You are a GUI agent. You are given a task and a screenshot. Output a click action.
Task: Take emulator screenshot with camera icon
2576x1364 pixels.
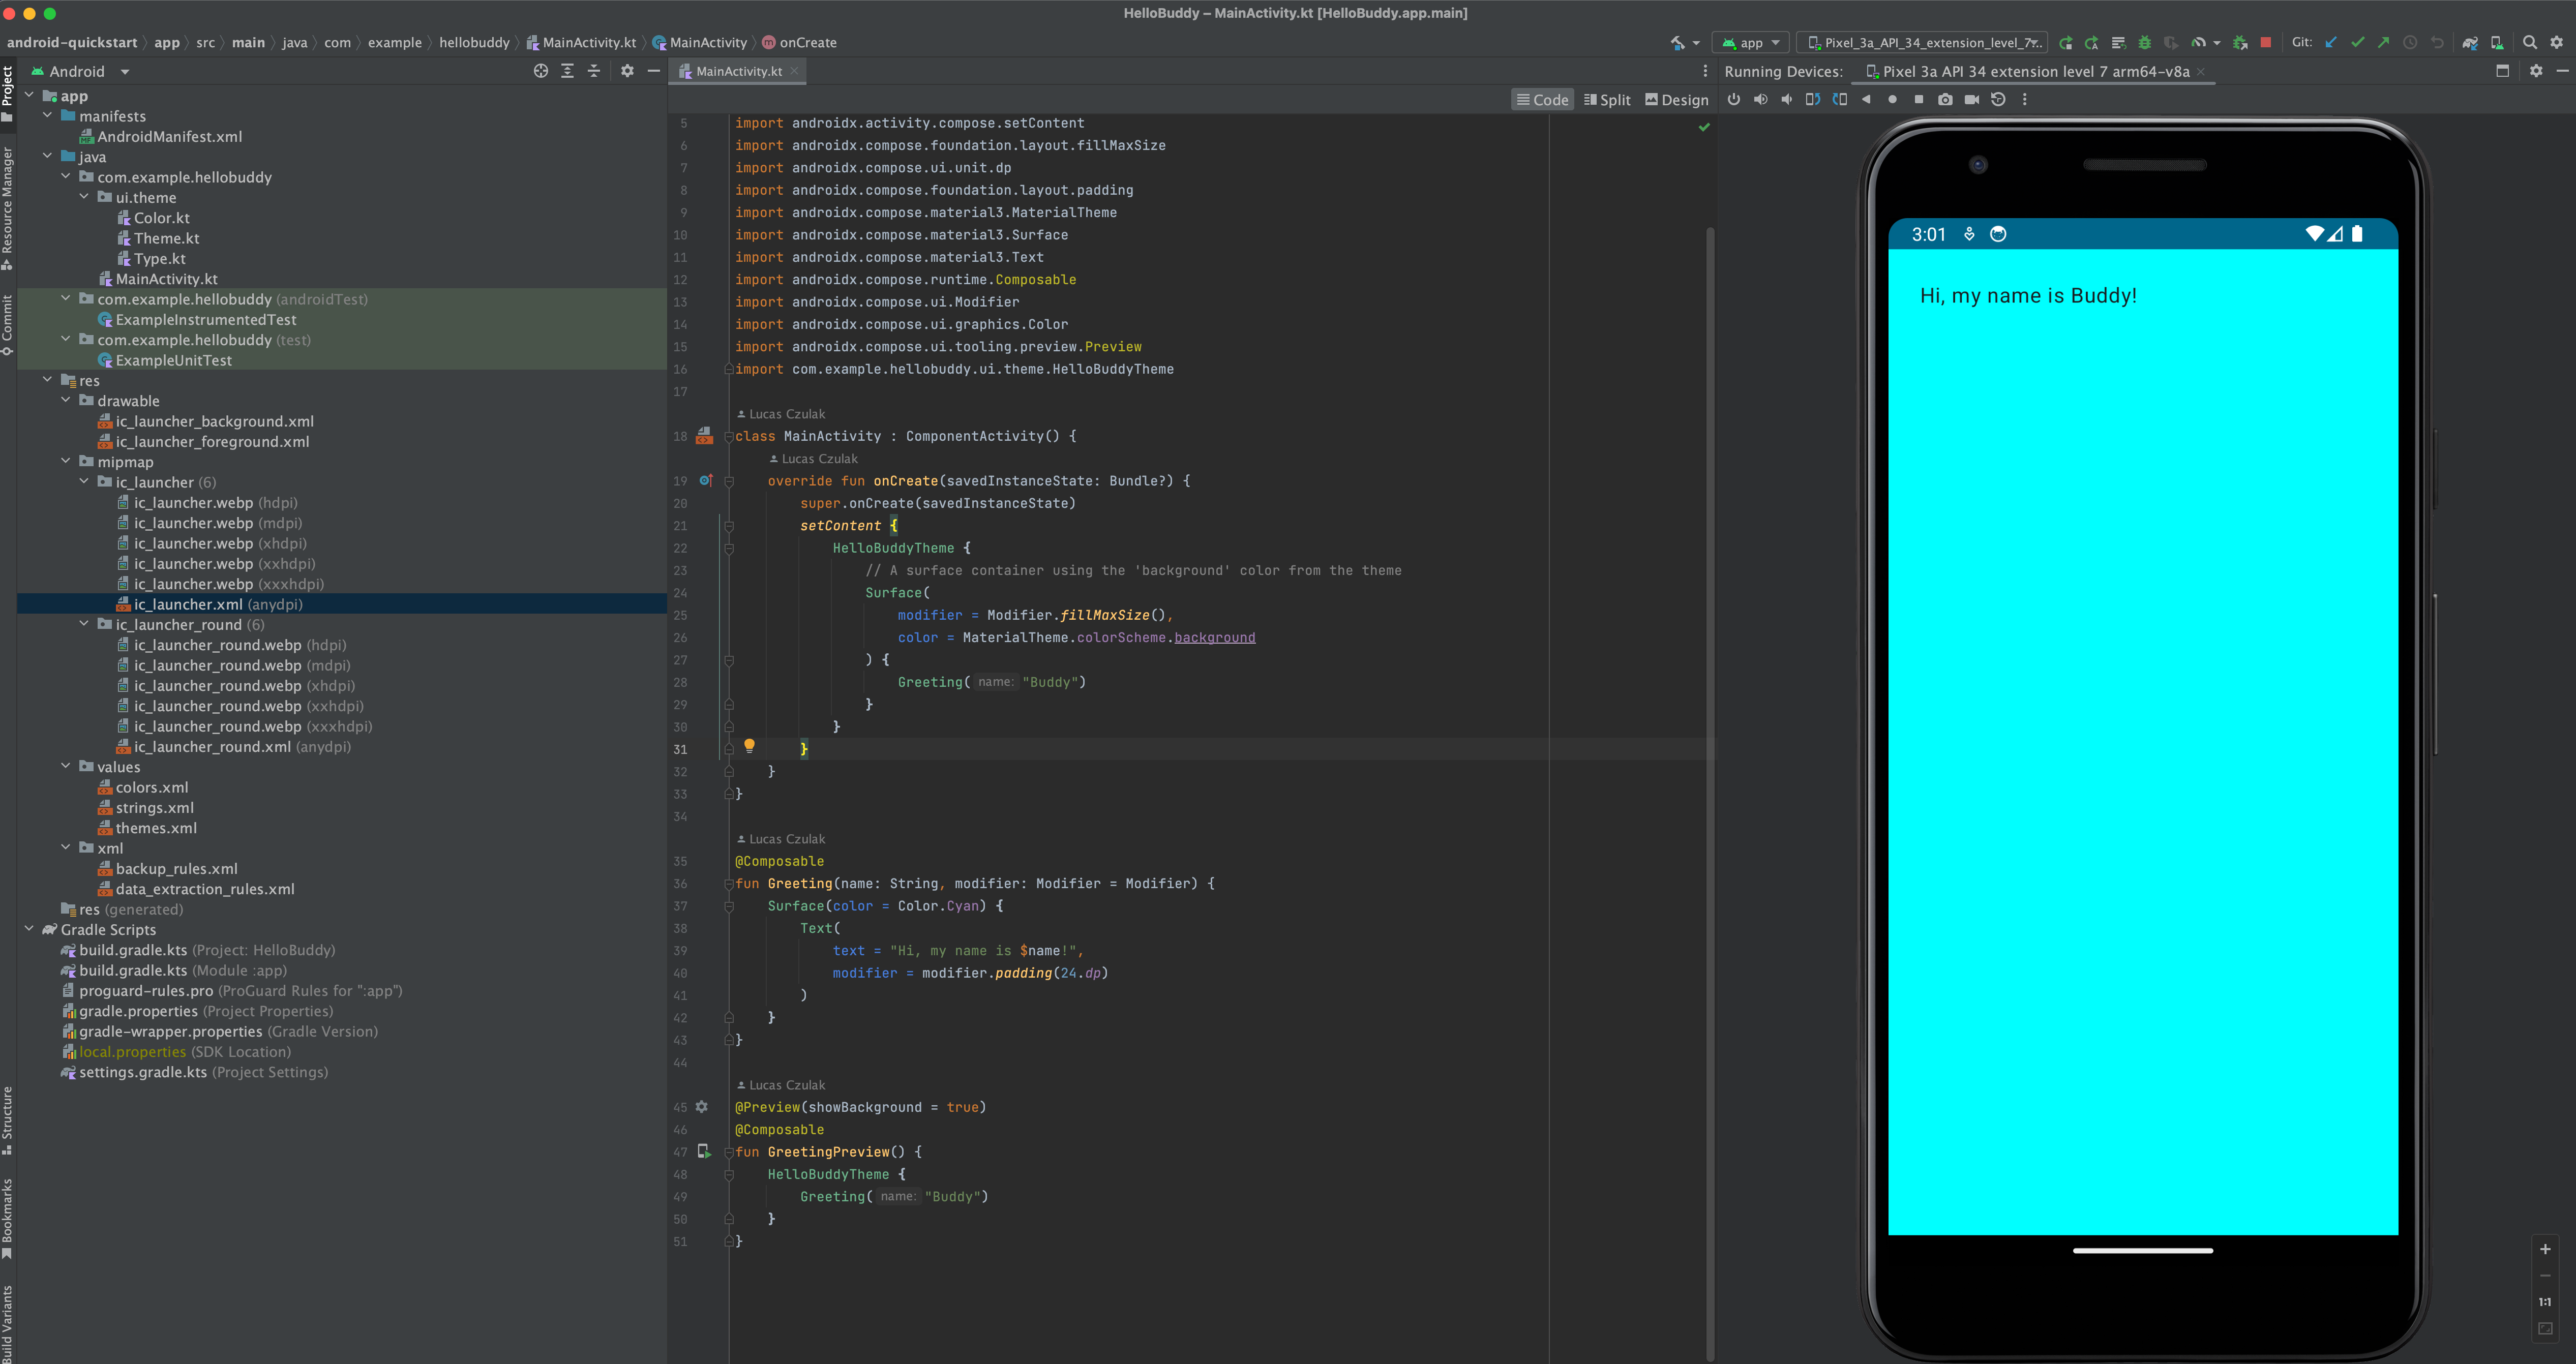[x=1945, y=99]
